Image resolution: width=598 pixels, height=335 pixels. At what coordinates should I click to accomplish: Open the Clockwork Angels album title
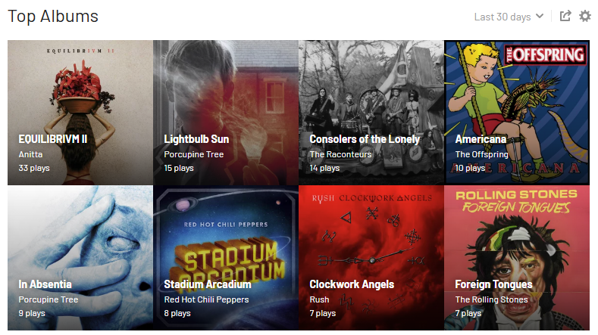[352, 284]
